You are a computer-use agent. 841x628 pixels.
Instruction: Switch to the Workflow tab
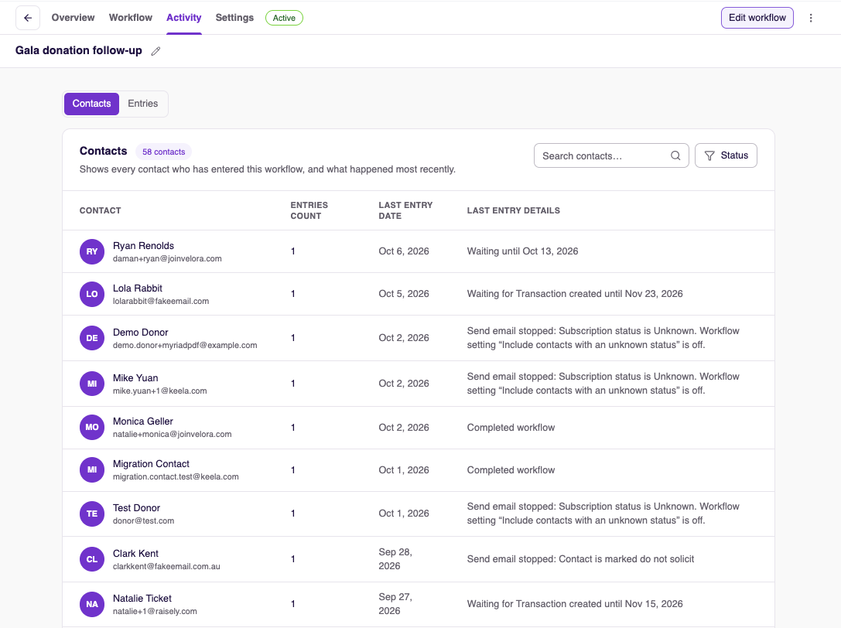(x=130, y=18)
